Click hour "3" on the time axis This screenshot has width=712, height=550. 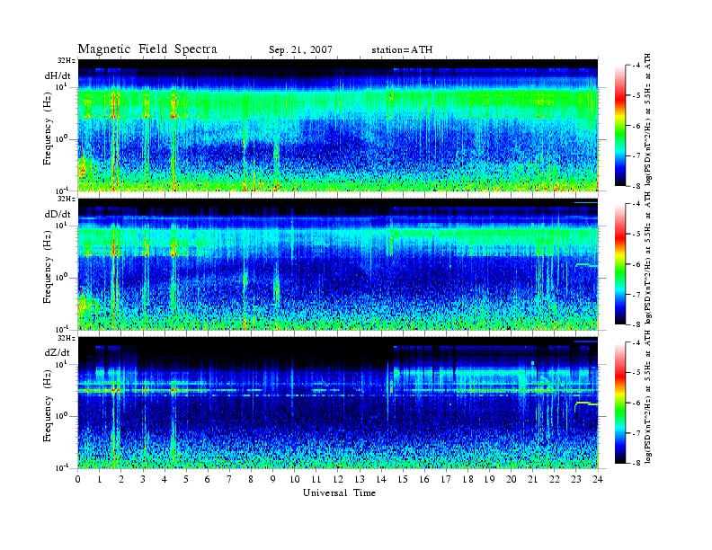tap(143, 479)
